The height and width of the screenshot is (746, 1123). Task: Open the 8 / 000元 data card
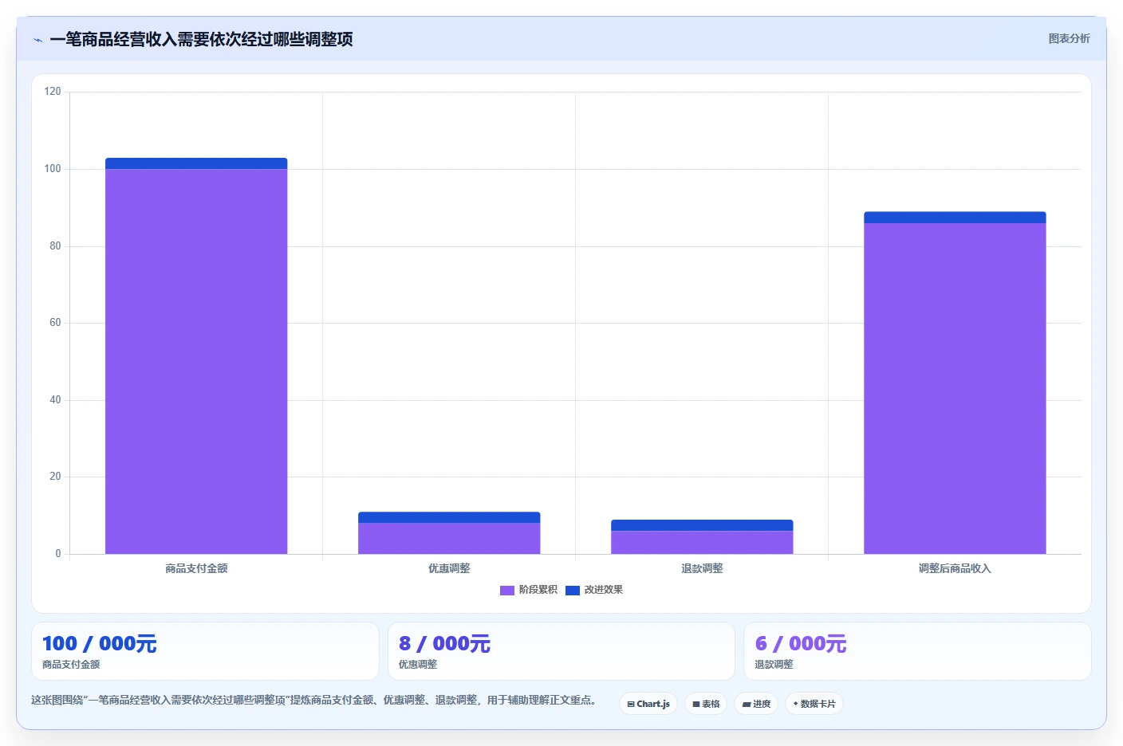point(561,651)
